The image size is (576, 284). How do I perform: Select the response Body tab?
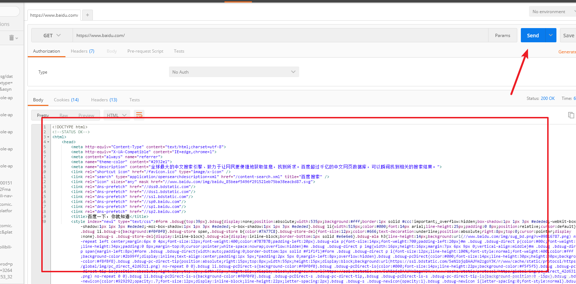(38, 100)
